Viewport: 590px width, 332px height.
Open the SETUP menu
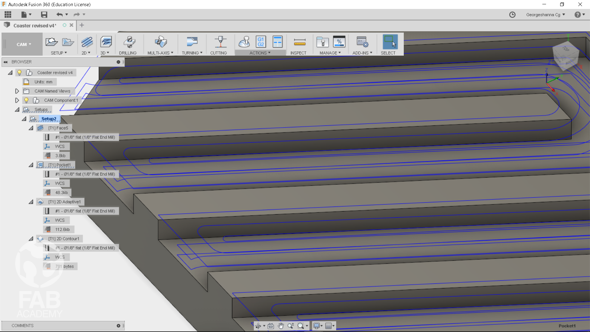[x=59, y=53]
